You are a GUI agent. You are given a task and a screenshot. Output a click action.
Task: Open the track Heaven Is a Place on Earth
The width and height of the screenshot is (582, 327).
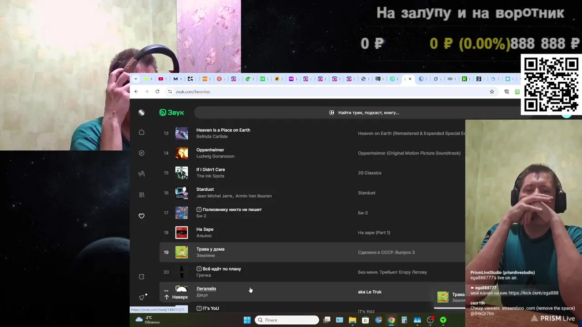point(223,130)
